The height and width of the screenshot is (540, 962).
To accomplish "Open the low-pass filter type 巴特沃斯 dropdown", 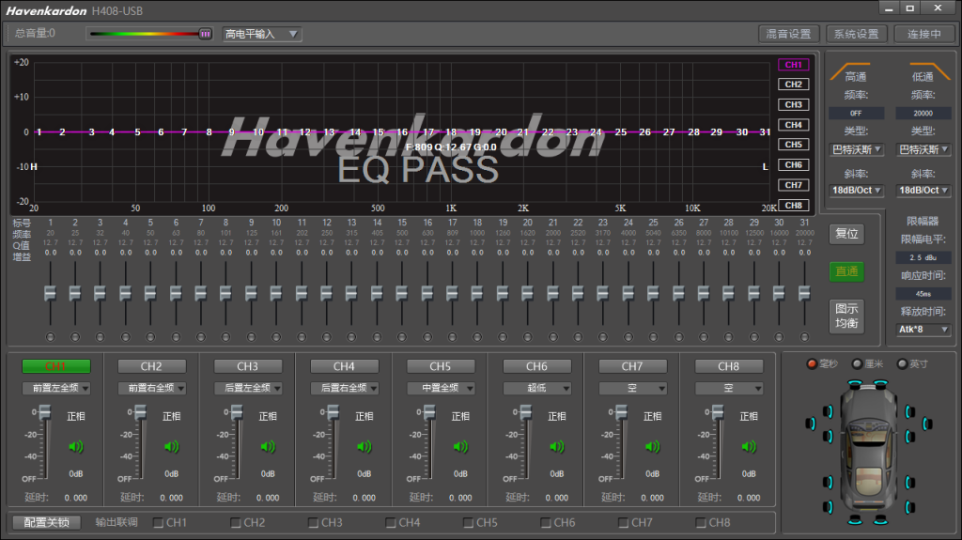I will pos(923,149).
